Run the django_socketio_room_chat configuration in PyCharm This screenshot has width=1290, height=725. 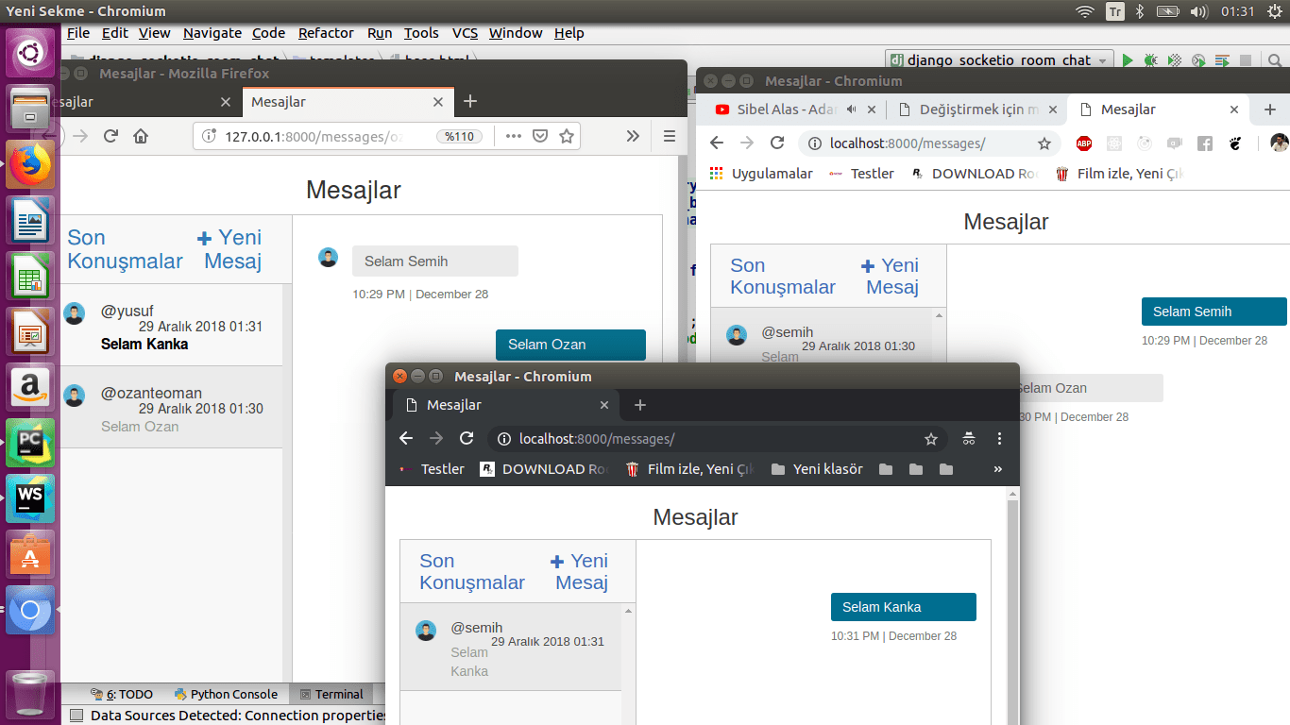click(1127, 59)
